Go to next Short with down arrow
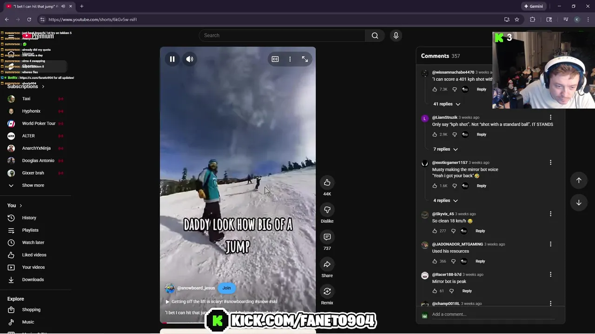The height and width of the screenshot is (334, 595). pos(579,202)
